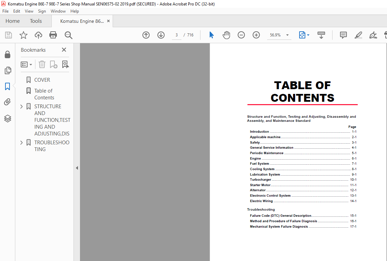This screenshot has width=387, height=261.
Task: Click the page number field
Action: click(176, 35)
